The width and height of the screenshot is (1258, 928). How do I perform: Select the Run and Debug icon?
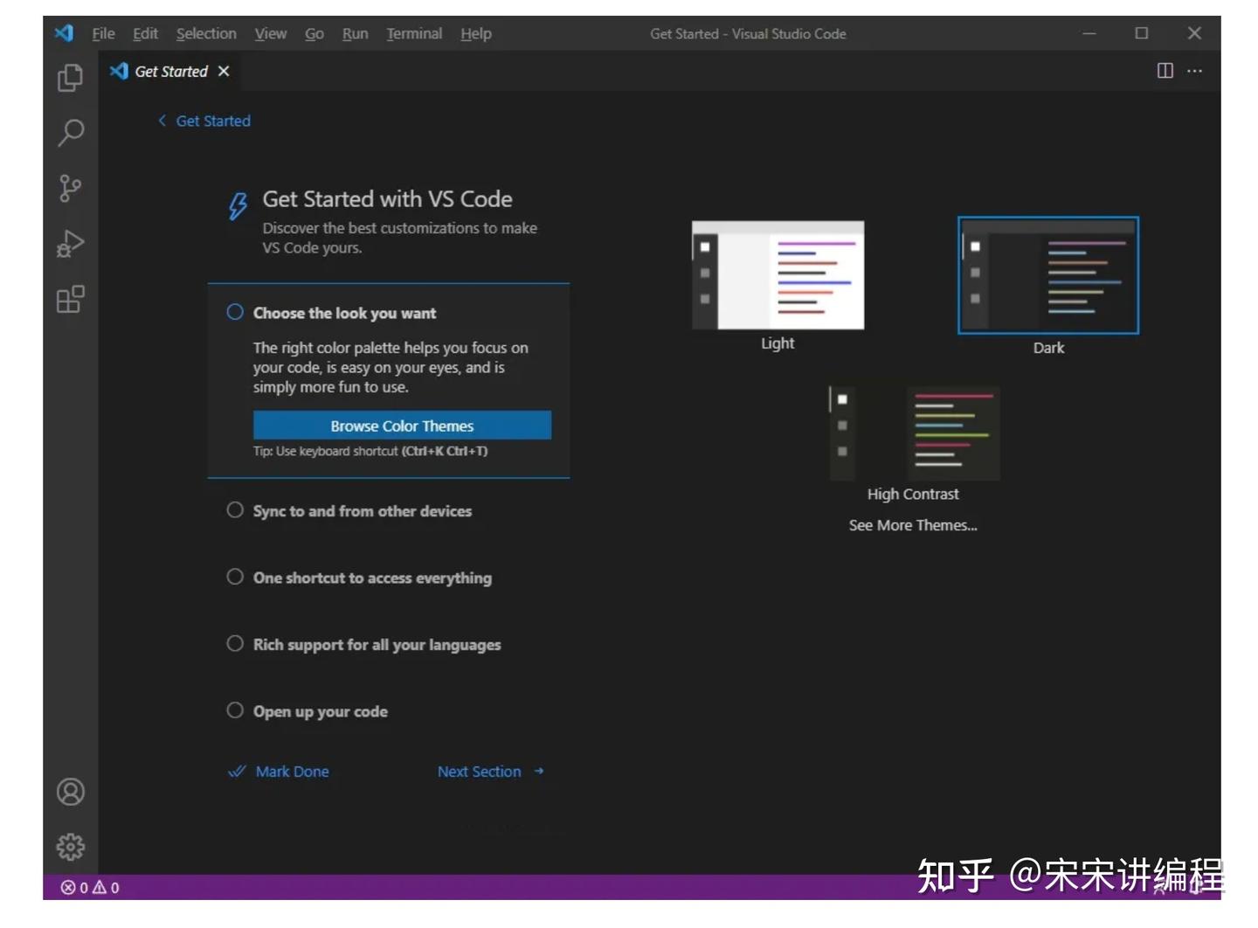click(70, 245)
